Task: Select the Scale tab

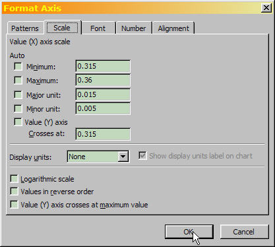Action: click(62, 28)
